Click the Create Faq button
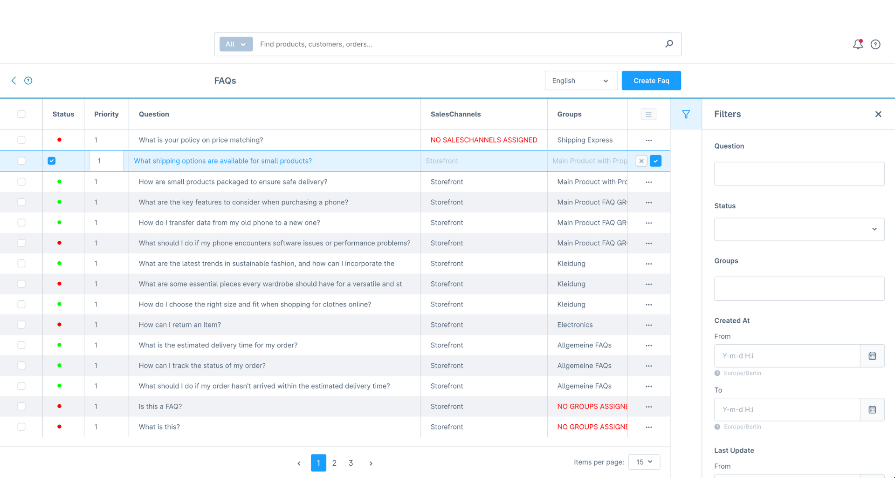Screen dimensions: 895x503 (x=651, y=81)
